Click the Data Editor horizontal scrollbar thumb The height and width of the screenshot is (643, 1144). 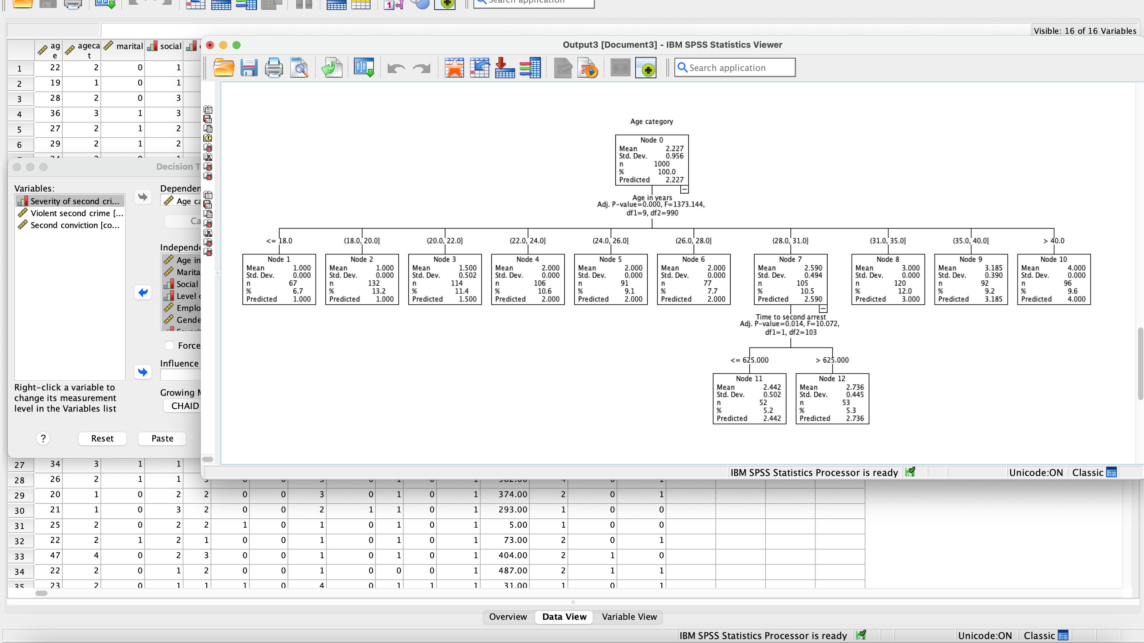(x=41, y=593)
